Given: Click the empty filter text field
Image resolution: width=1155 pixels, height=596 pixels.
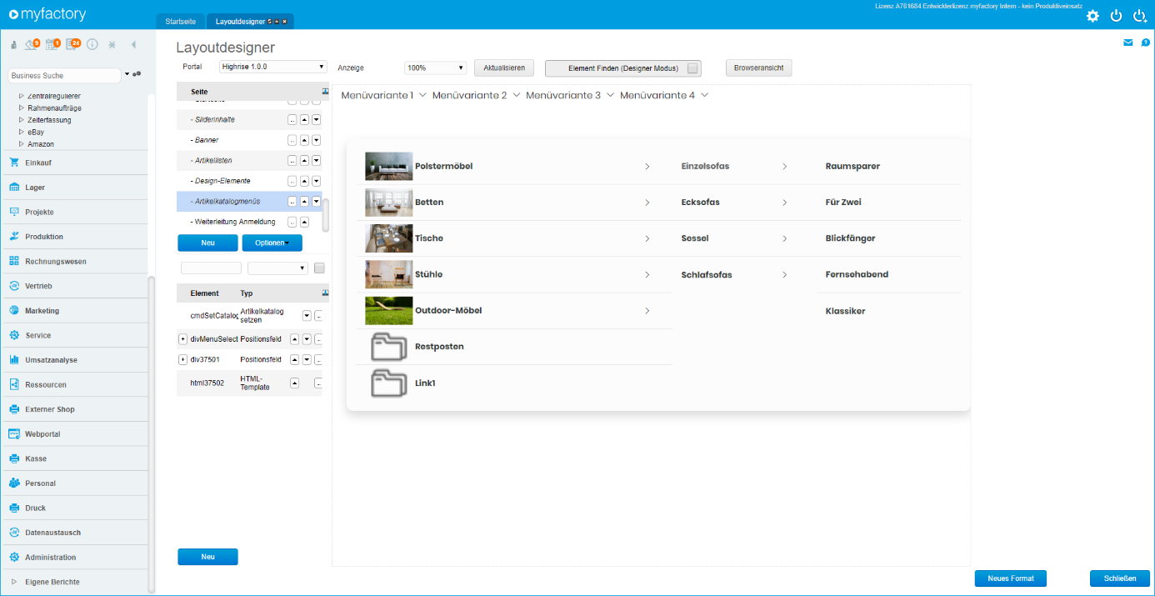Looking at the screenshot, I should (211, 268).
